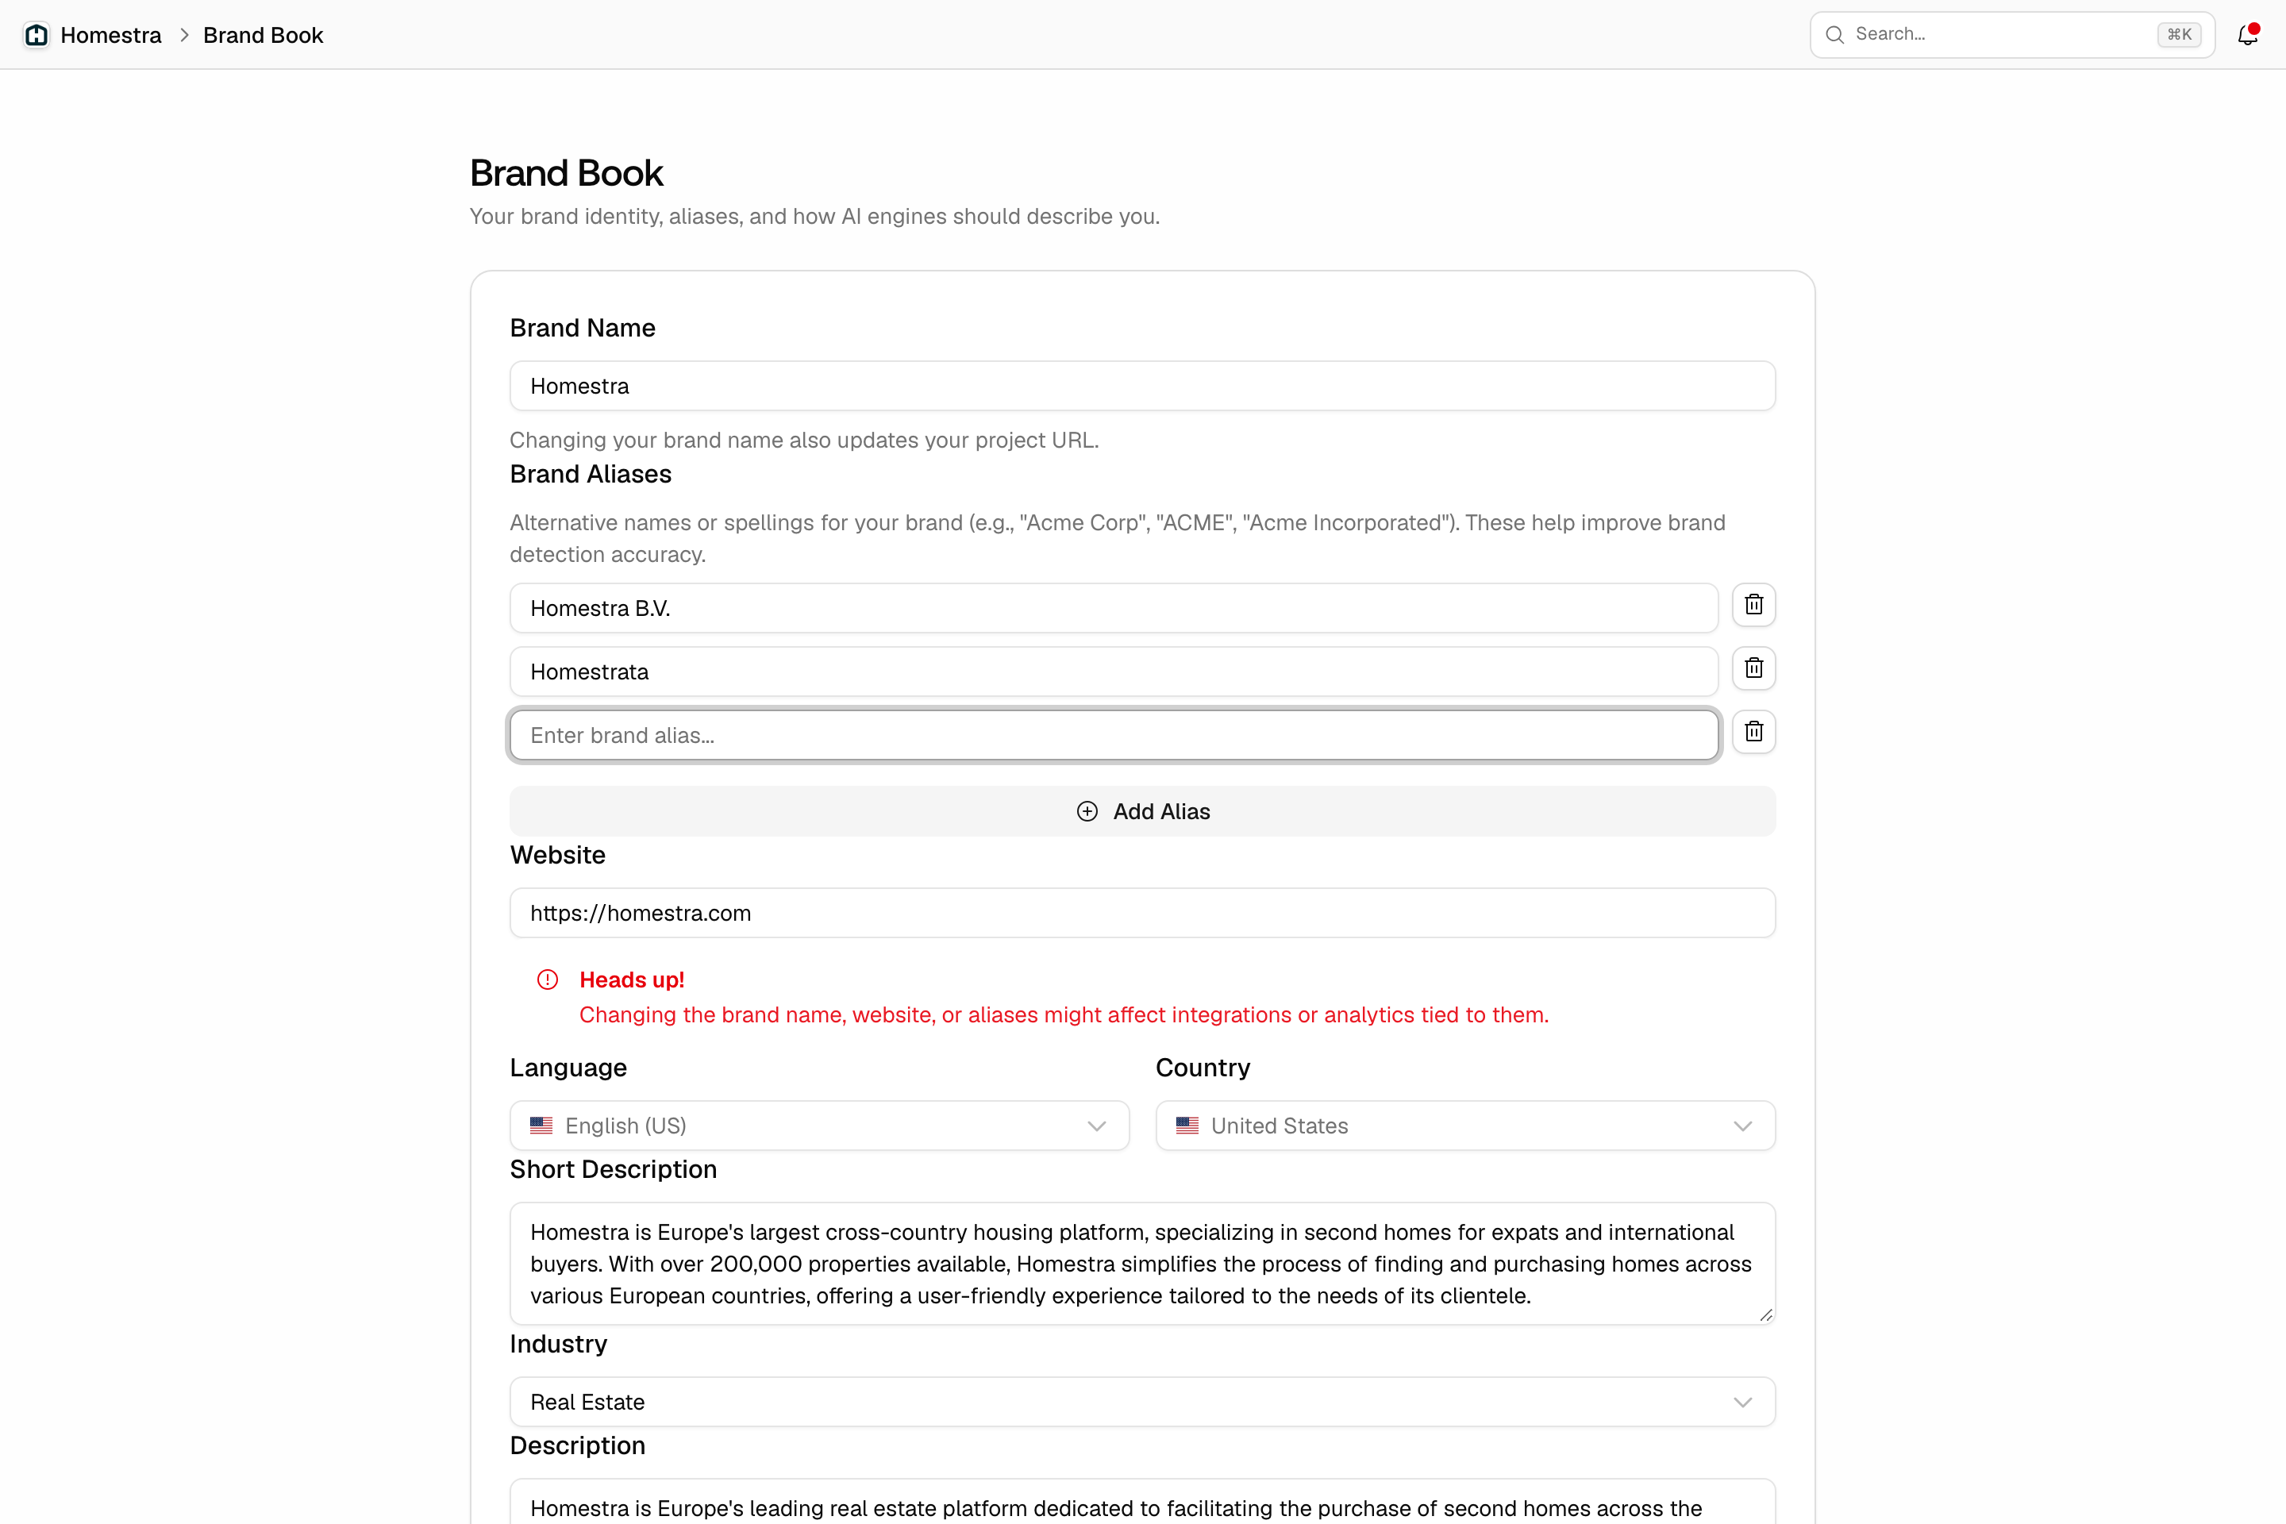Click the Enter brand alias field
The image size is (2286, 1524).
(1114, 736)
